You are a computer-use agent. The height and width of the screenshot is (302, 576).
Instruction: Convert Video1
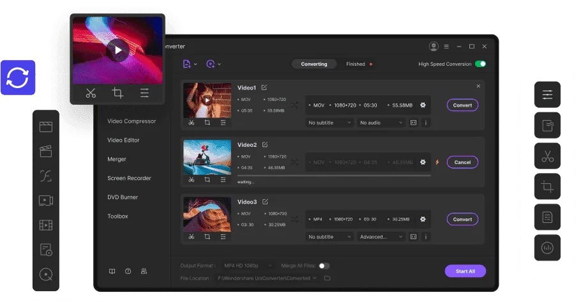coord(462,105)
